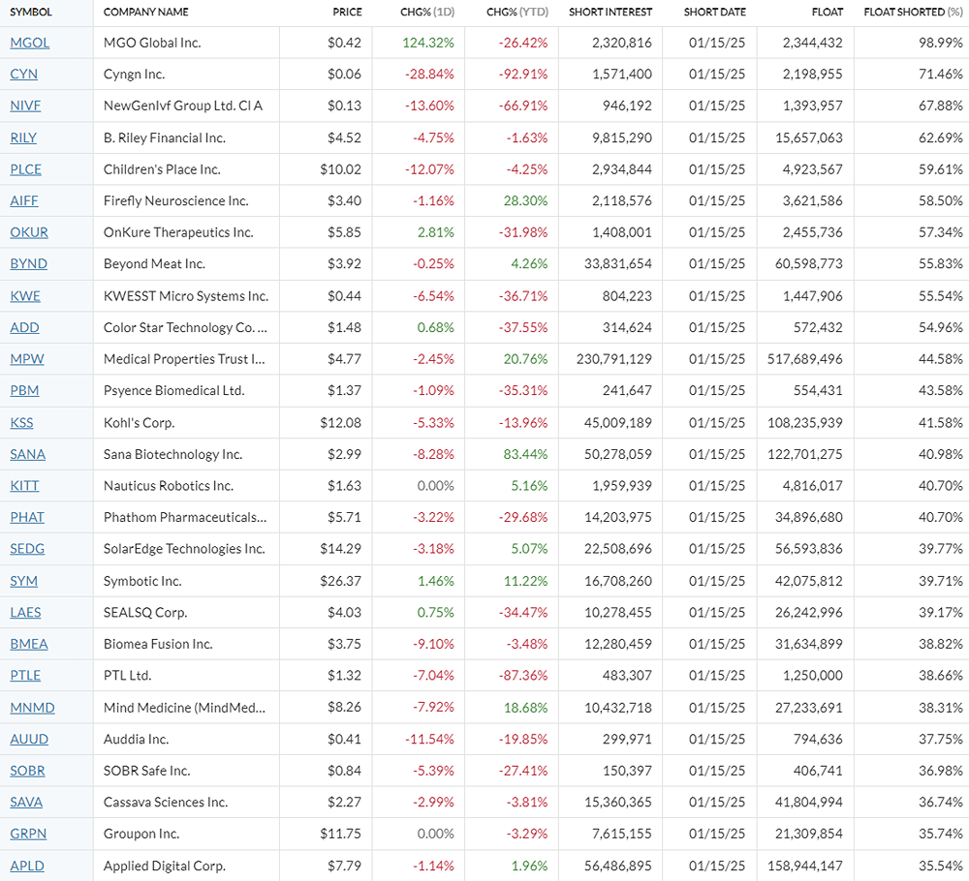
Task: Open the SAVA ticker link
Action: click(26, 802)
